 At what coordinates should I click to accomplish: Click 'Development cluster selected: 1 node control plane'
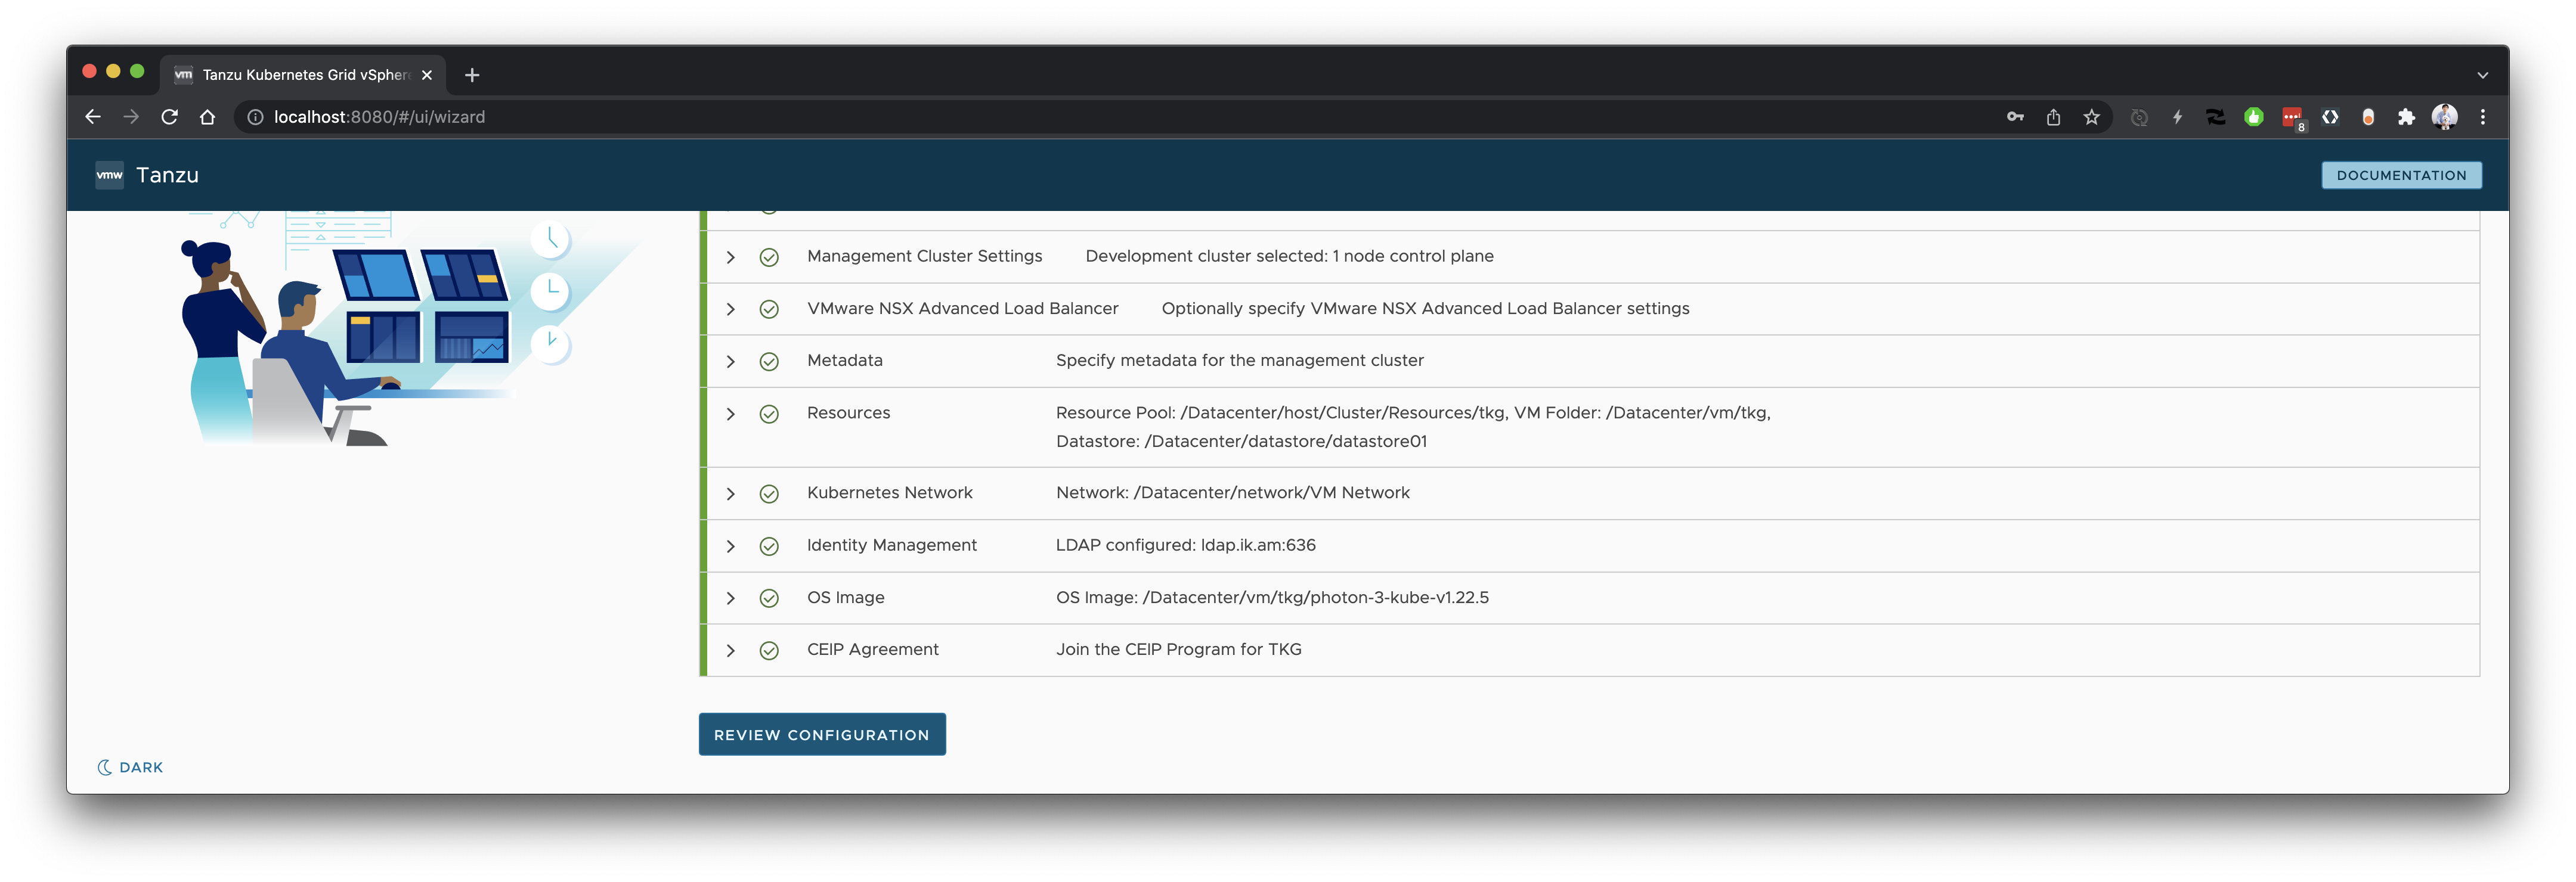(1290, 256)
